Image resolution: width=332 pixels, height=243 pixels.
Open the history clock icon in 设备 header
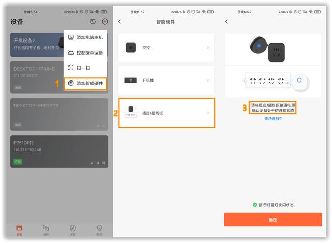pos(93,21)
